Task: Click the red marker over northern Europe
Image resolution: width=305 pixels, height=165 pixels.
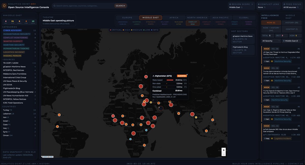Action: point(146,77)
